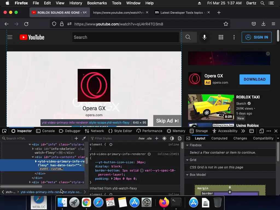Screen dimensions: 280x210
Task: Bookmark this page with the star icon
Action: tap(226, 24)
